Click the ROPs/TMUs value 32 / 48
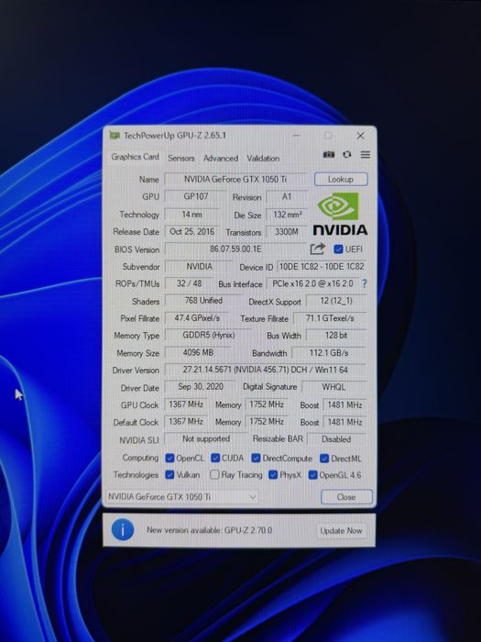This screenshot has width=481, height=642. click(189, 283)
